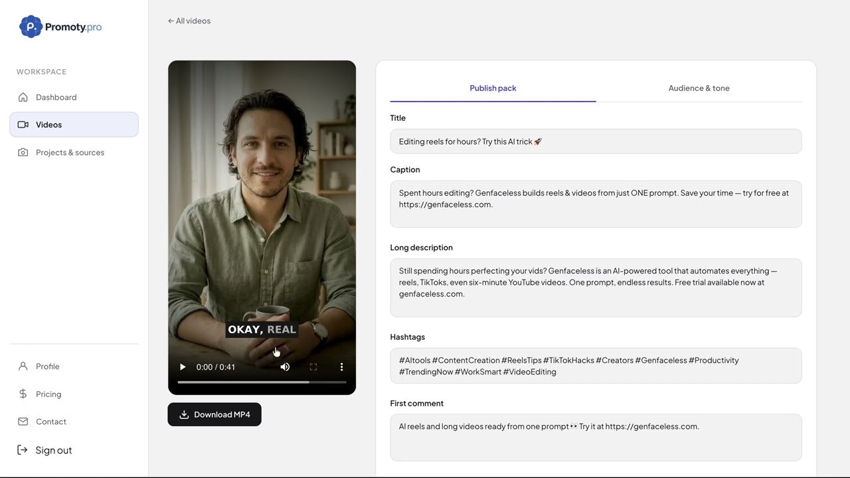Click into the First comment text box
The image size is (850, 478).
point(596,438)
